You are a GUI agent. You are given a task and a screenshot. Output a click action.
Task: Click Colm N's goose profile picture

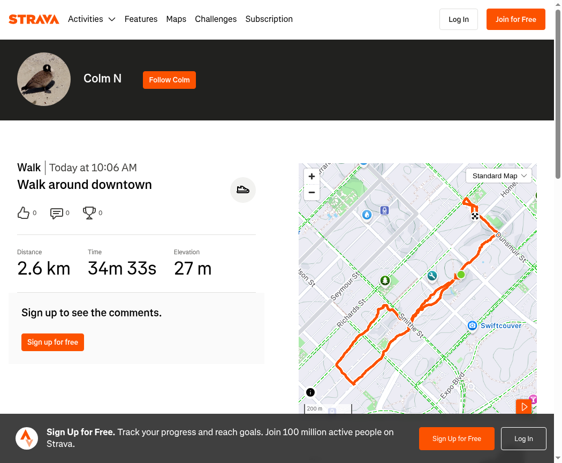(44, 79)
